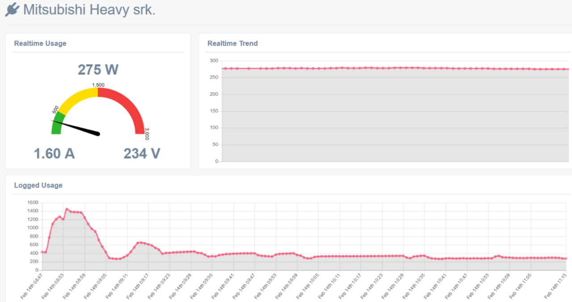The height and width of the screenshot is (302, 572).
Task: Click the Feb 14th 11:15 time label
Action: tap(556, 285)
